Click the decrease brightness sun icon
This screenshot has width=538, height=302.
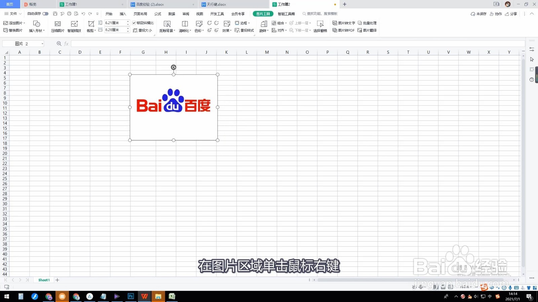216,30
